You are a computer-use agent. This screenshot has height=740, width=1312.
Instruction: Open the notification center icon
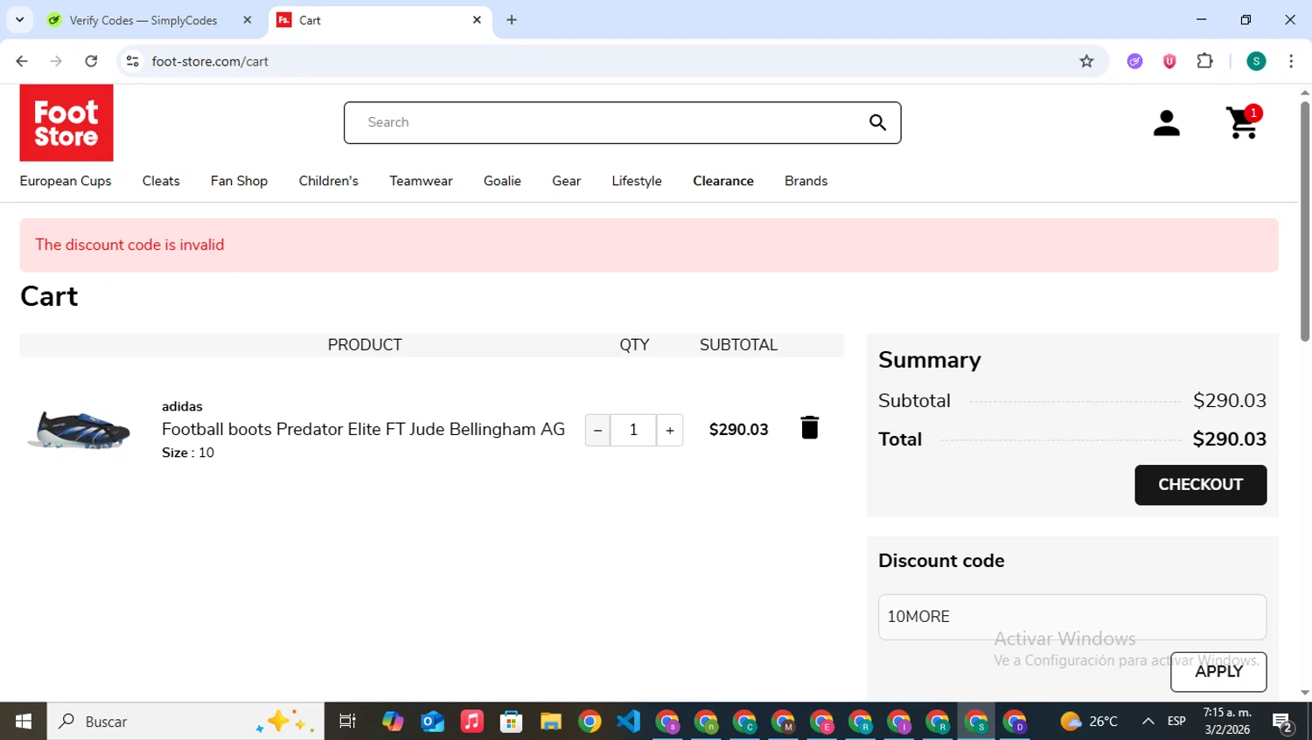[x=1283, y=723]
